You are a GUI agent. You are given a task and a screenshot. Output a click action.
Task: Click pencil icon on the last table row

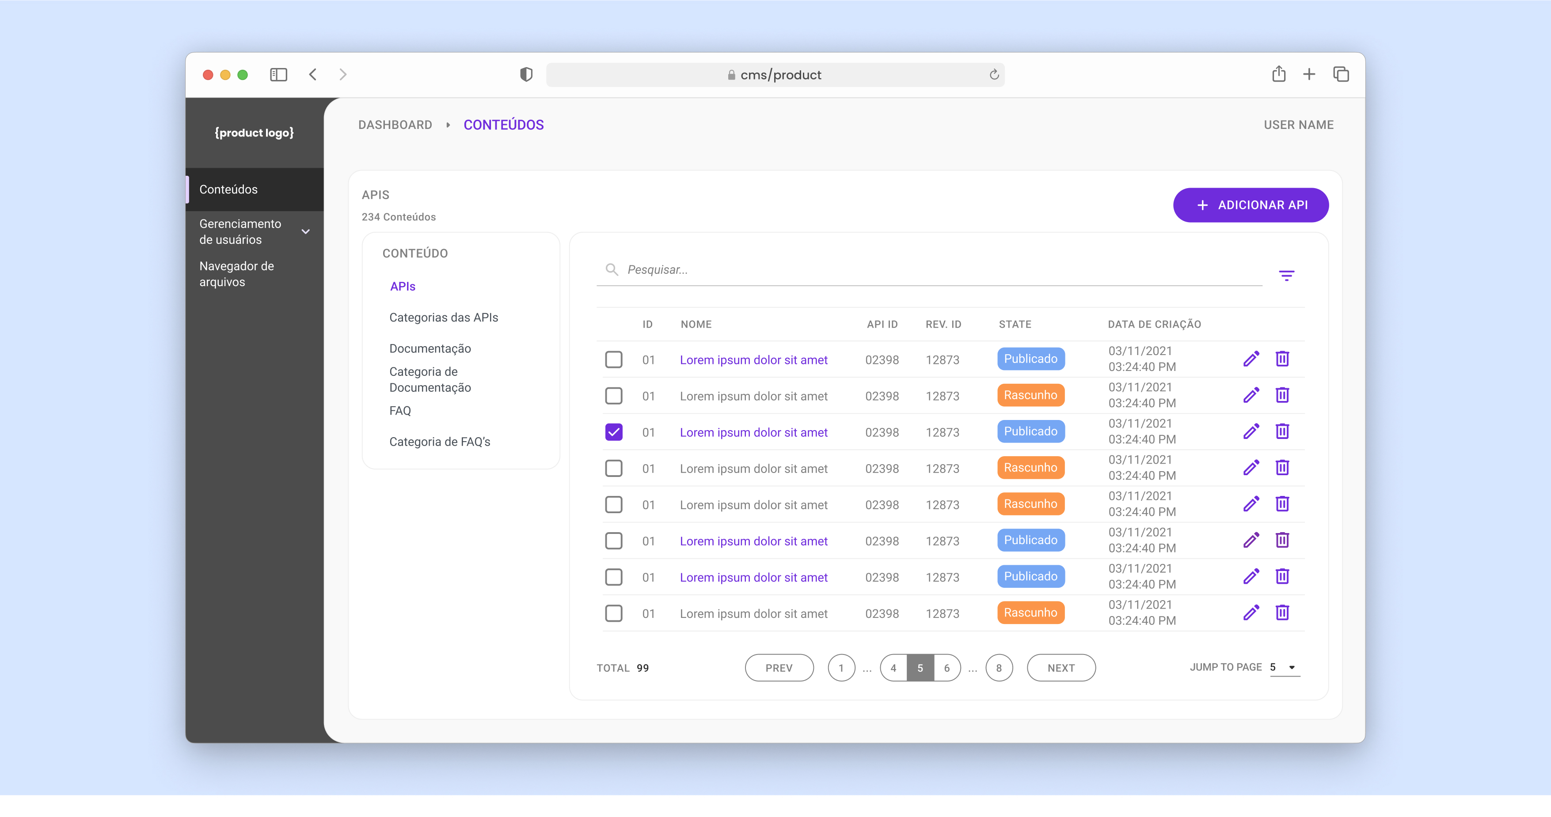[x=1251, y=613]
